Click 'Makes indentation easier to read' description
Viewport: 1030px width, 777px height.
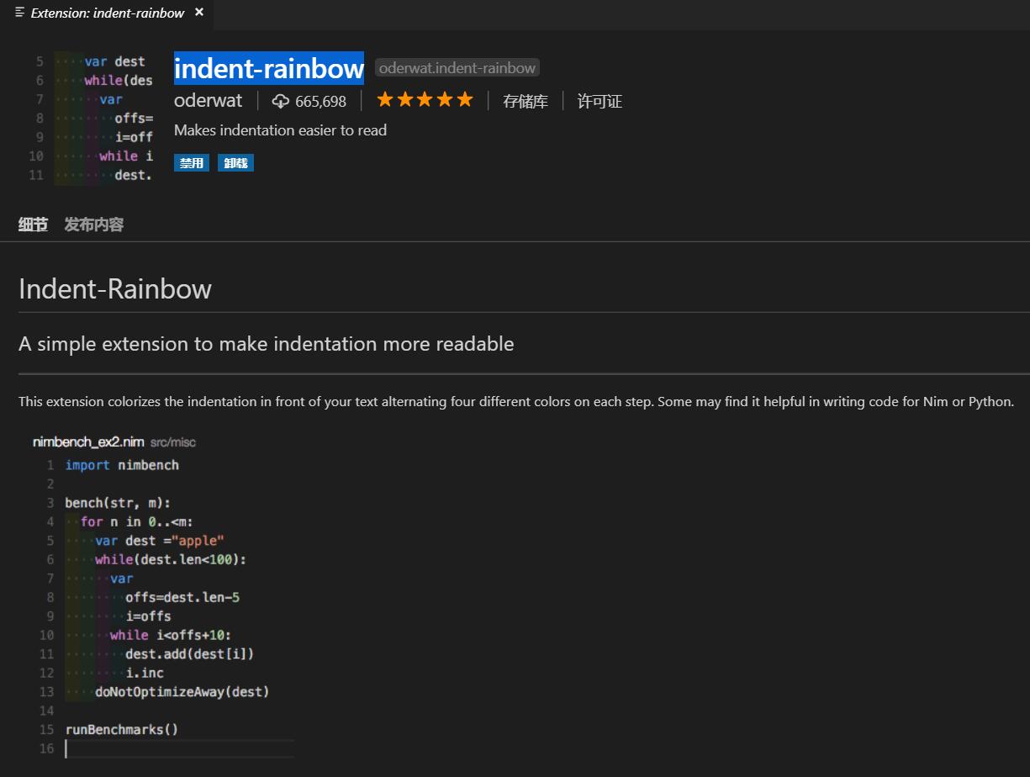[280, 130]
